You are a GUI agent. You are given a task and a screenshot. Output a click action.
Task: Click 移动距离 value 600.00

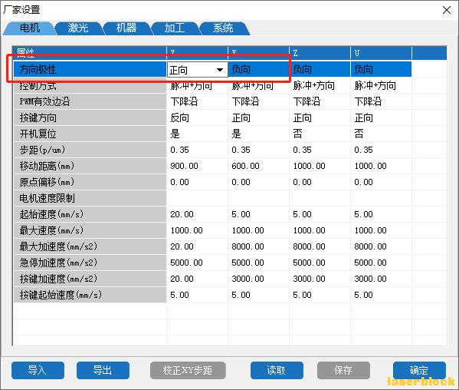click(258, 167)
